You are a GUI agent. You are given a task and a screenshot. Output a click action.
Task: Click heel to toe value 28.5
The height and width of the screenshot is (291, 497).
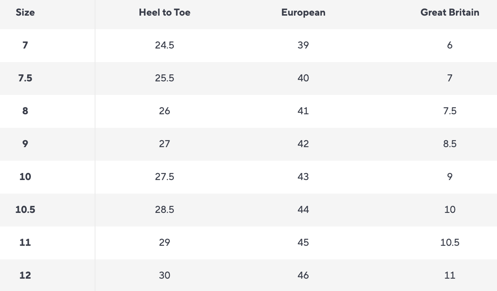click(165, 210)
